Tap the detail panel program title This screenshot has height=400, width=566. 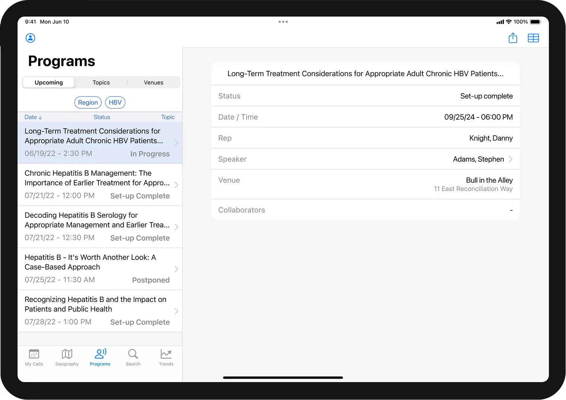[365, 74]
